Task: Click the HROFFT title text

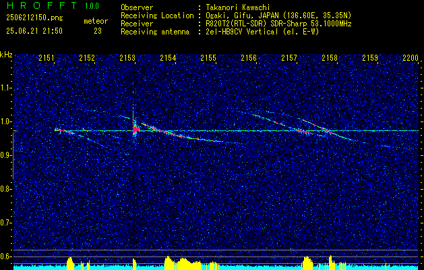Action: point(41,5)
